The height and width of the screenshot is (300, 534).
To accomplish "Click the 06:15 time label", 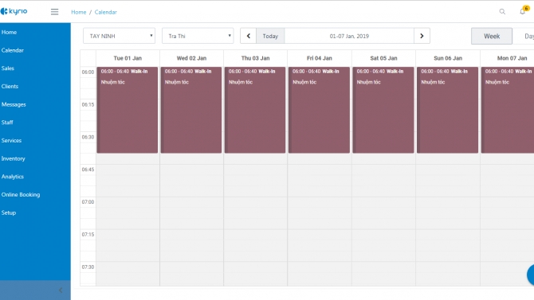I will coord(88,104).
